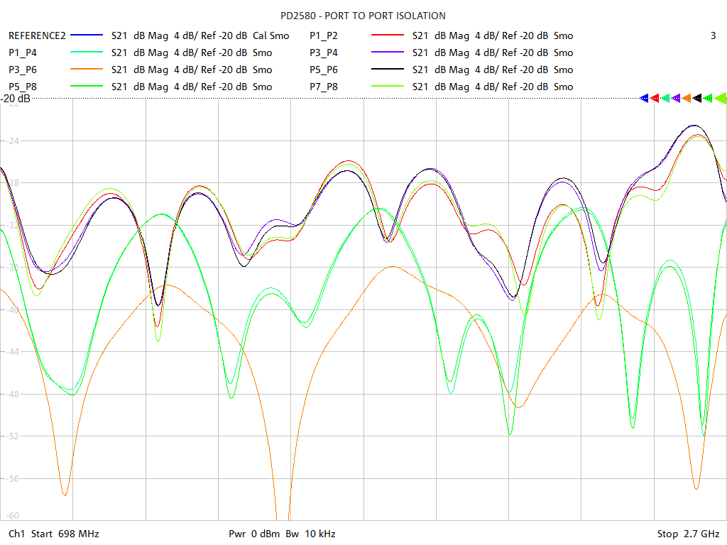Viewport: 727px width, 545px height.
Task: Click the red P1_P2 trace line swatch
Action: click(x=388, y=35)
